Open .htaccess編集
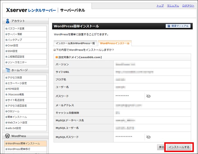The height and width of the screenshot is (154, 198). [25, 94]
